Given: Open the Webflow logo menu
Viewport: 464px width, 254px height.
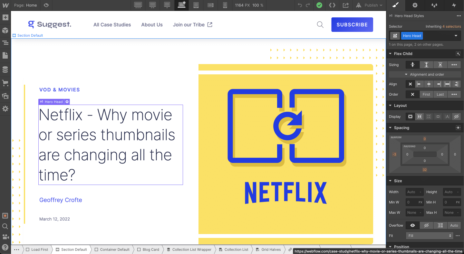Looking at the screenshot, I should [x=5, y=5].
